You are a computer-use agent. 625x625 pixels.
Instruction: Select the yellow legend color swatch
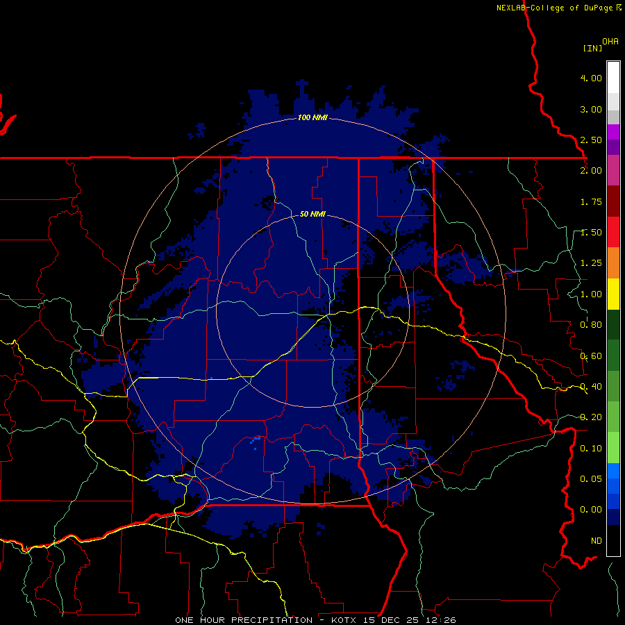pos(613,294)
